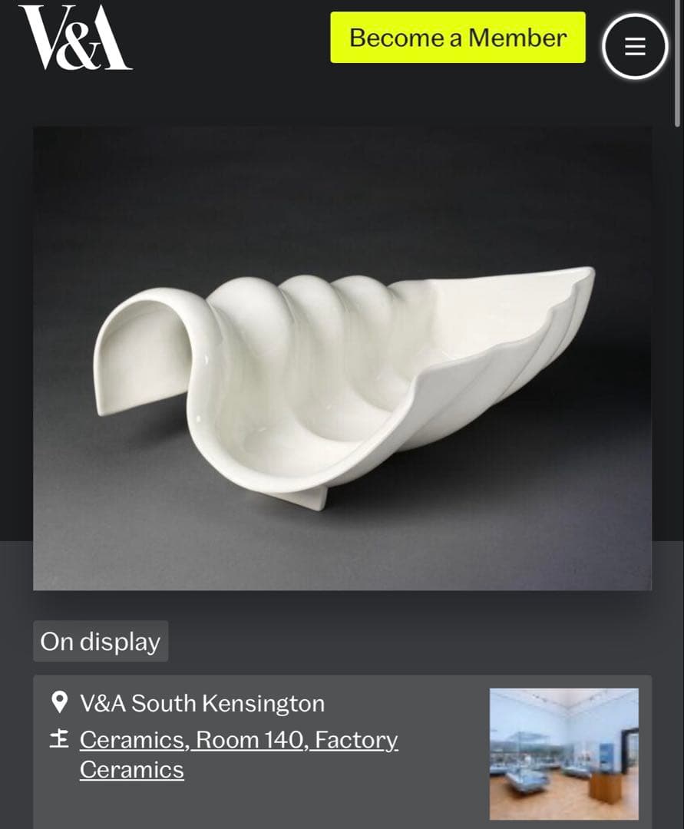This screenshot has height=829, width=684.
Task: Click 'Room 140' within the gallery link
Action: coord(251,740)
